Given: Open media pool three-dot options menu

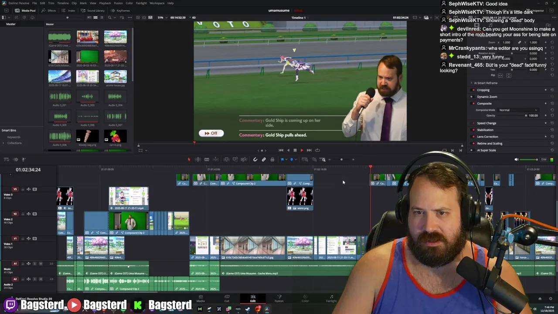Looking at the screenshot, I should point(129,17).
